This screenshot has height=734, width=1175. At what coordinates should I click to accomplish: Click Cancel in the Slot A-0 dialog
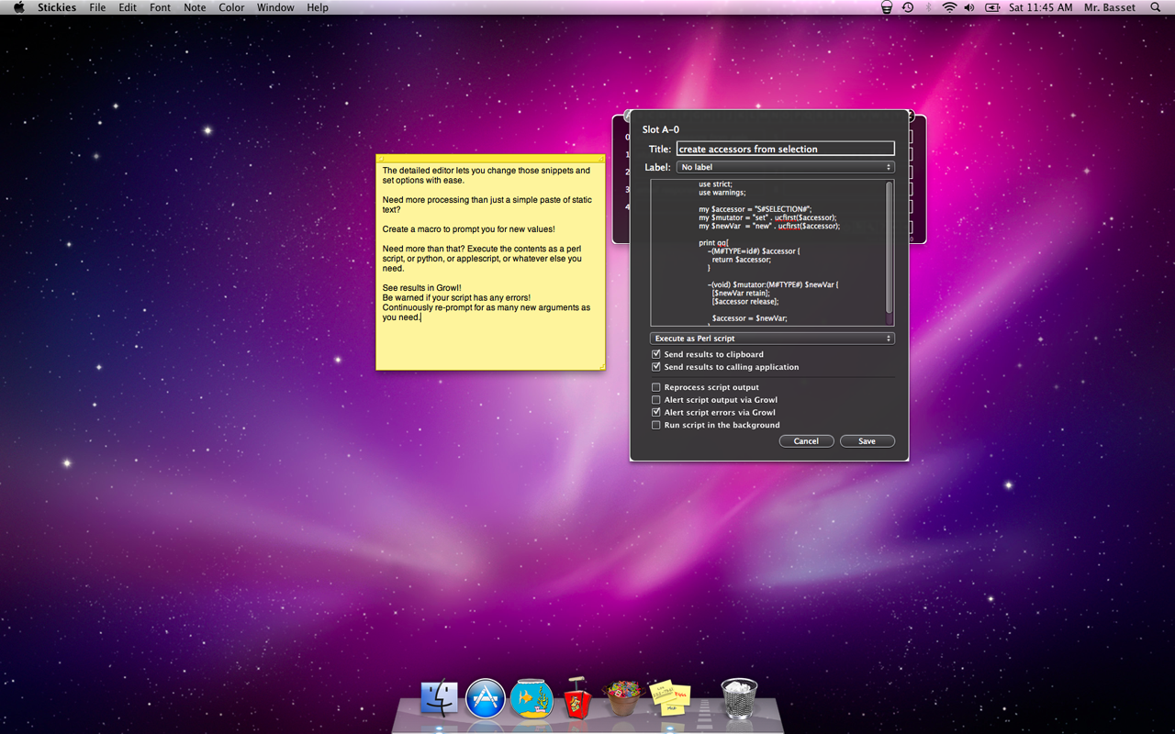806,441
